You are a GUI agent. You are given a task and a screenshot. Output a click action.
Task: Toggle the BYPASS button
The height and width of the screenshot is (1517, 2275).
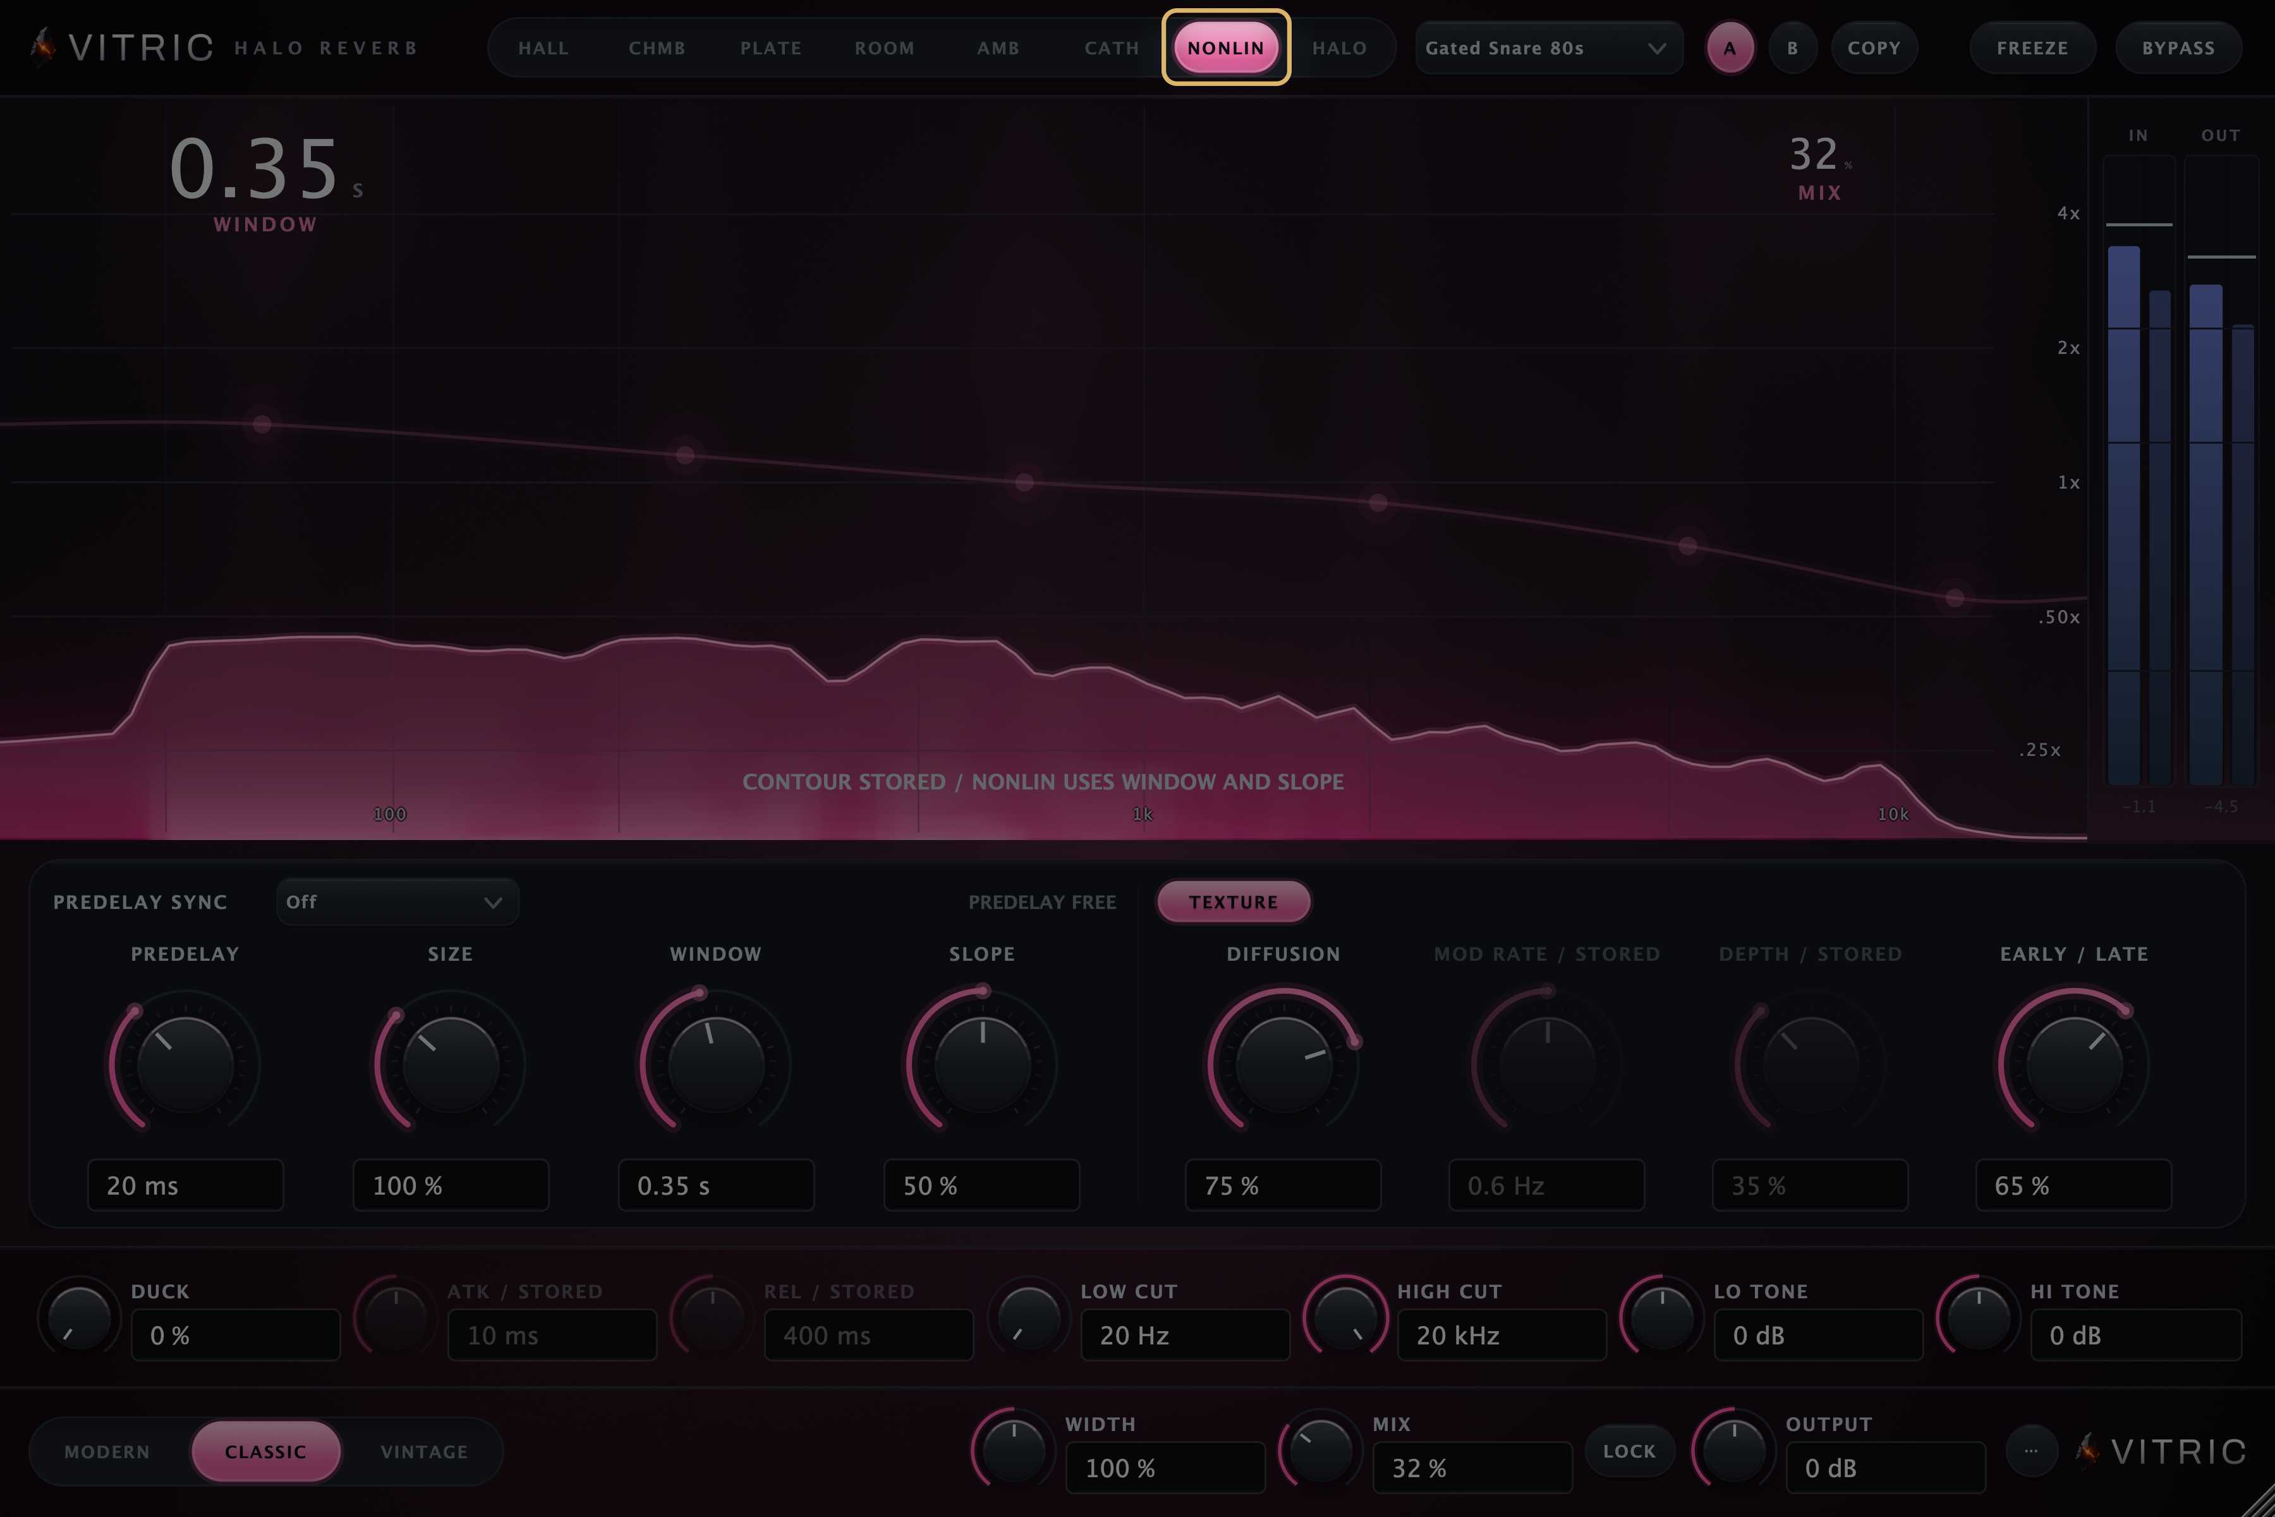[2178, 47]
